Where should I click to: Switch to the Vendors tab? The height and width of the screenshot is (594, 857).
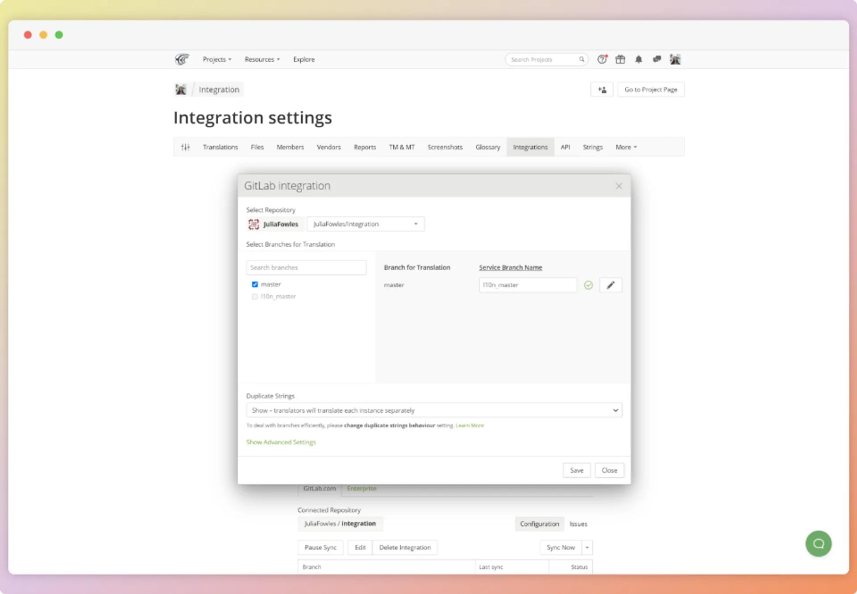329,147
